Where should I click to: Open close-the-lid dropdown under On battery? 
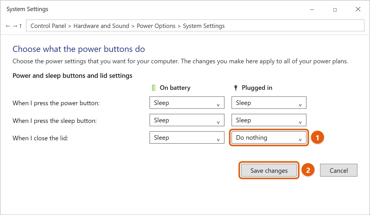(x=187, y=137)
